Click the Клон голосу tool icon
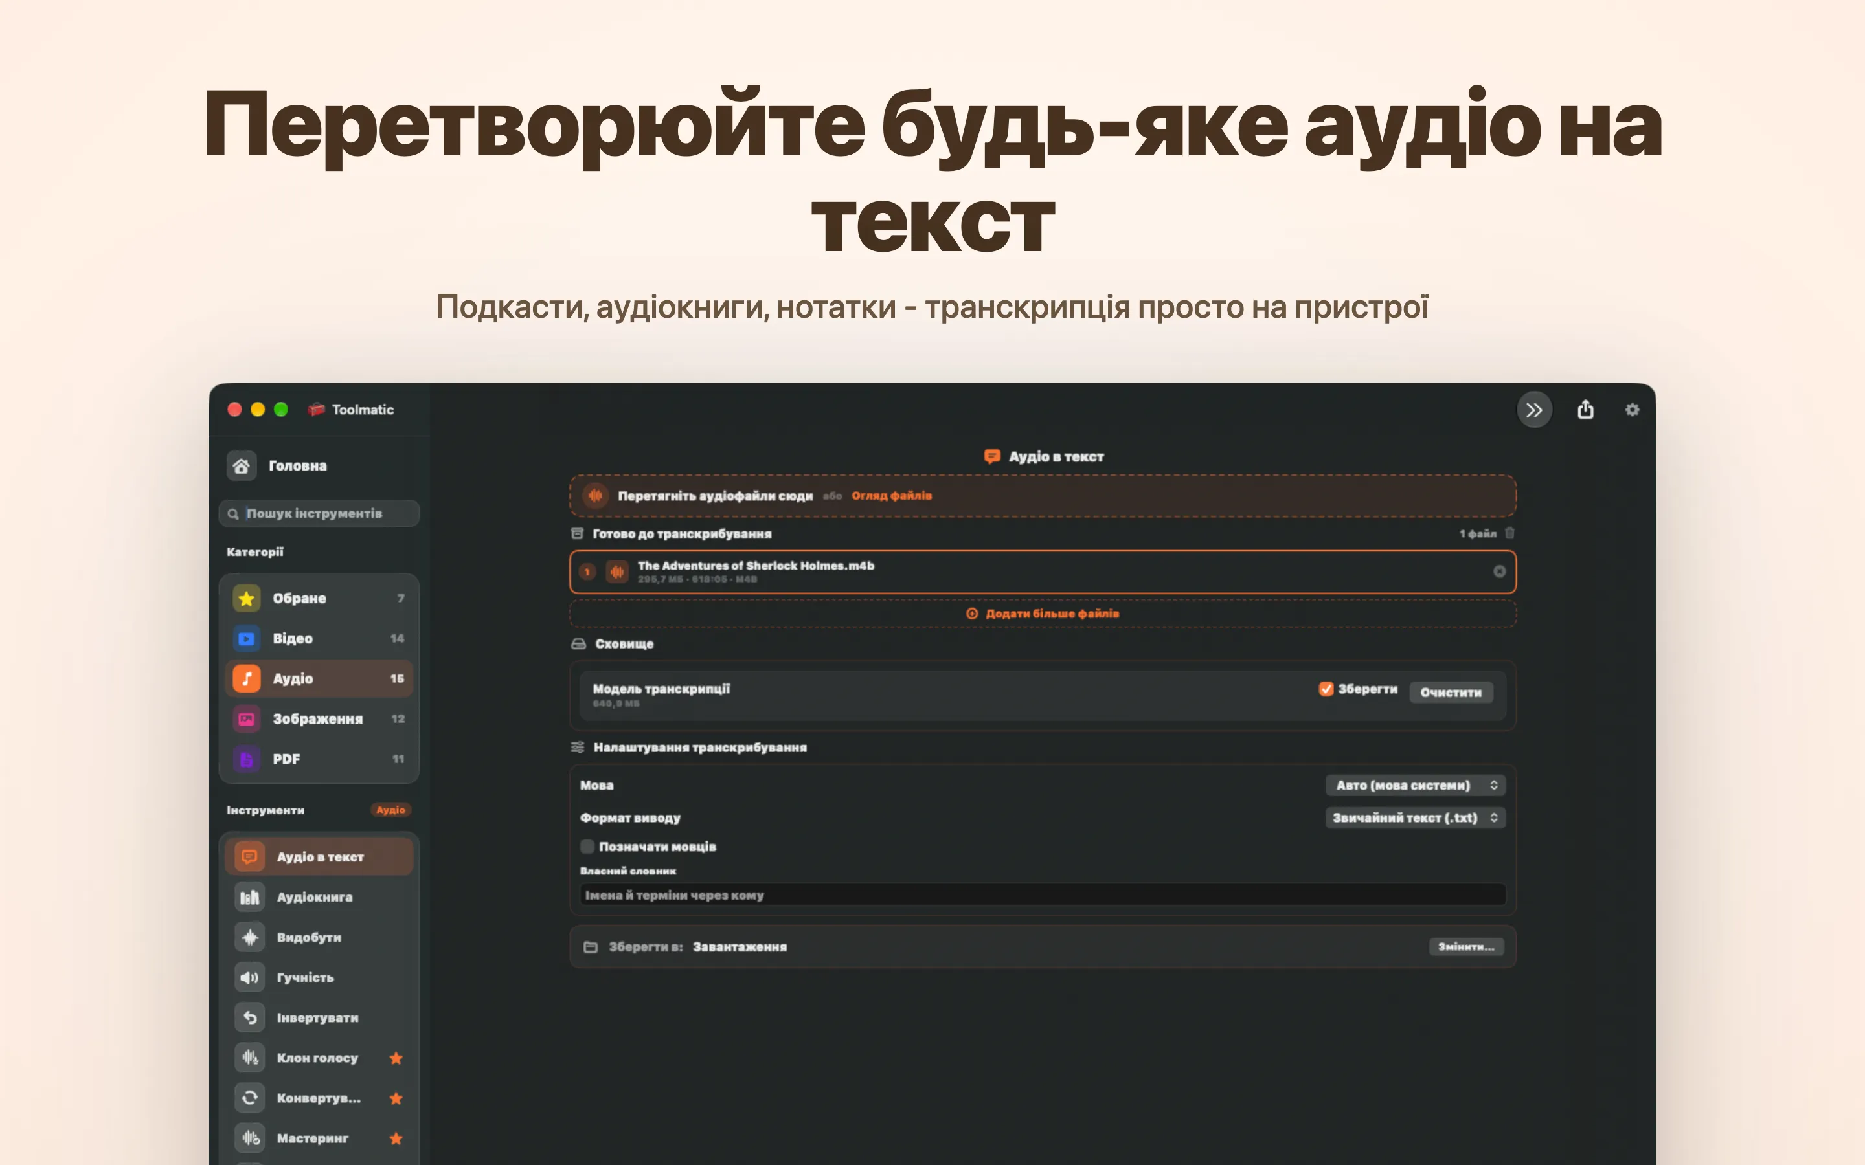The image size is (1865, 1165). pos(250,1057)
